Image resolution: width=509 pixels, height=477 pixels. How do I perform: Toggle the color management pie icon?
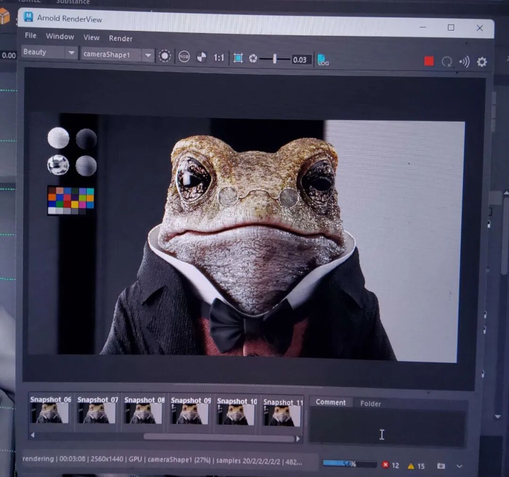point(201,57)
